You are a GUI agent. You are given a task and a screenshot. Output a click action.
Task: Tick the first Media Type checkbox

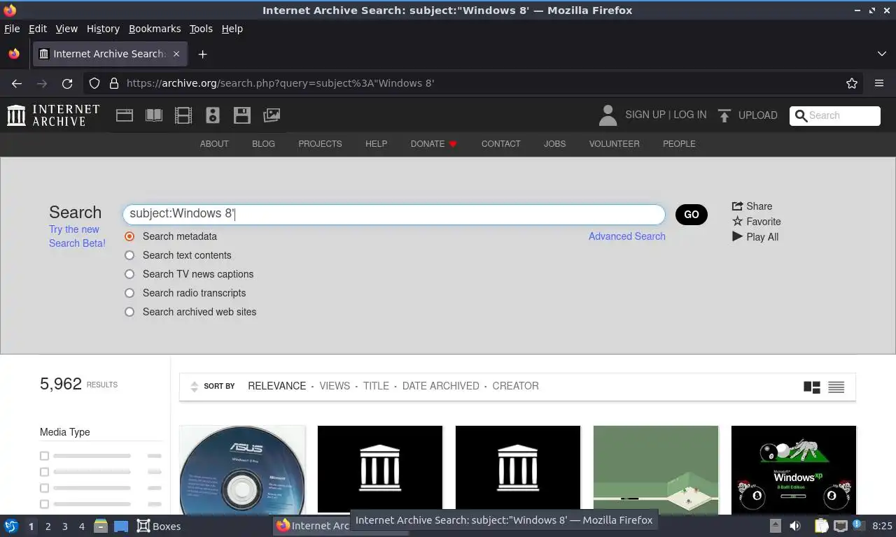(44, 456)
